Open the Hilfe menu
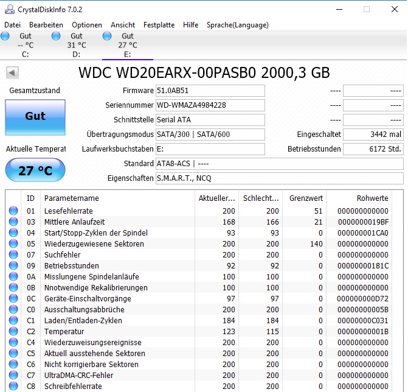Image resolution: width=408 pixels, height=392 pixels. click(x=190, y=25)
